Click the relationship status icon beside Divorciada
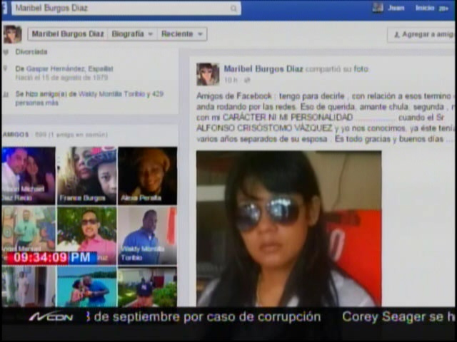The width and height of the screenshot is (457, 342). 6,52
